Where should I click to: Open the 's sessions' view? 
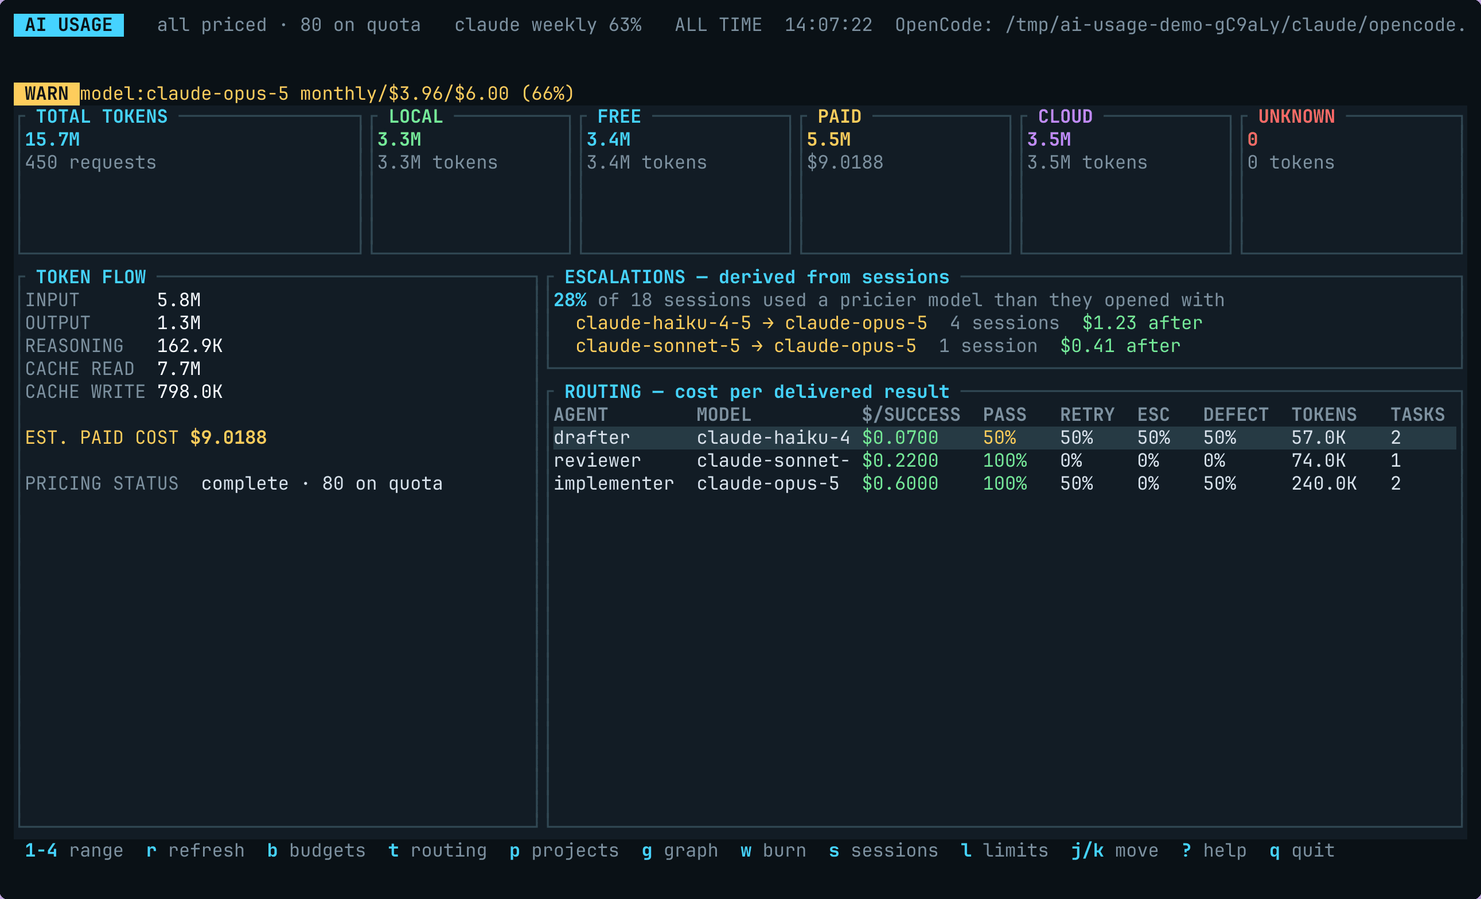(883, 850)
